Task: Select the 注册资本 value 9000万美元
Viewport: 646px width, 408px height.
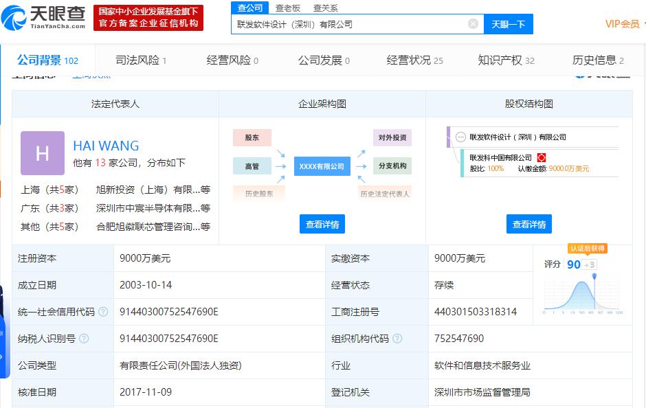Action: click(x=145, y=258)
